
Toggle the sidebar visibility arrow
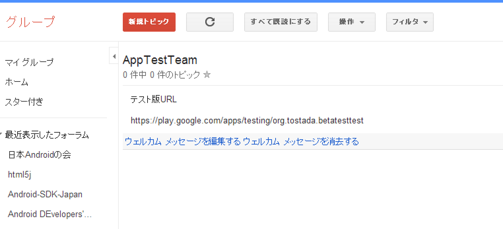114,56
